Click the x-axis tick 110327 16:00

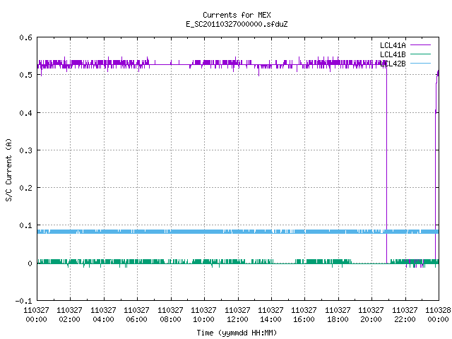pyautogui.click(x=304, y=314)
